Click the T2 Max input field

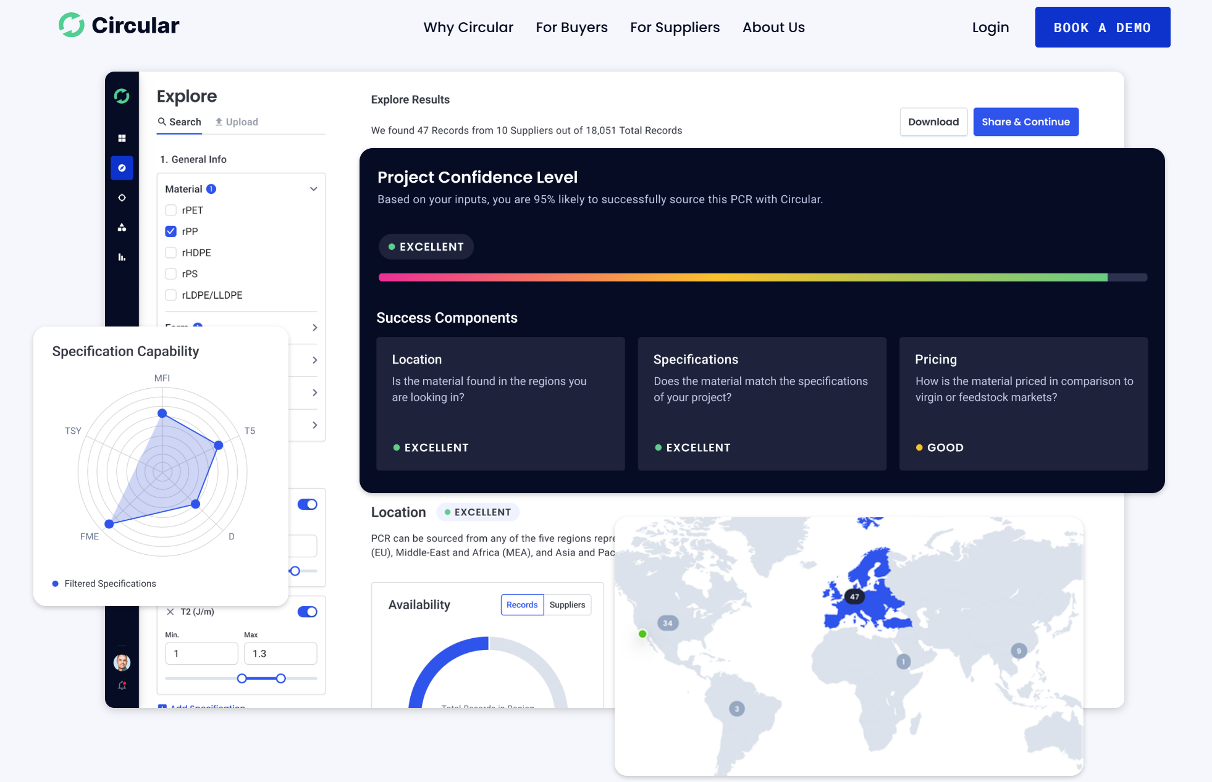(x=280, y=654)
